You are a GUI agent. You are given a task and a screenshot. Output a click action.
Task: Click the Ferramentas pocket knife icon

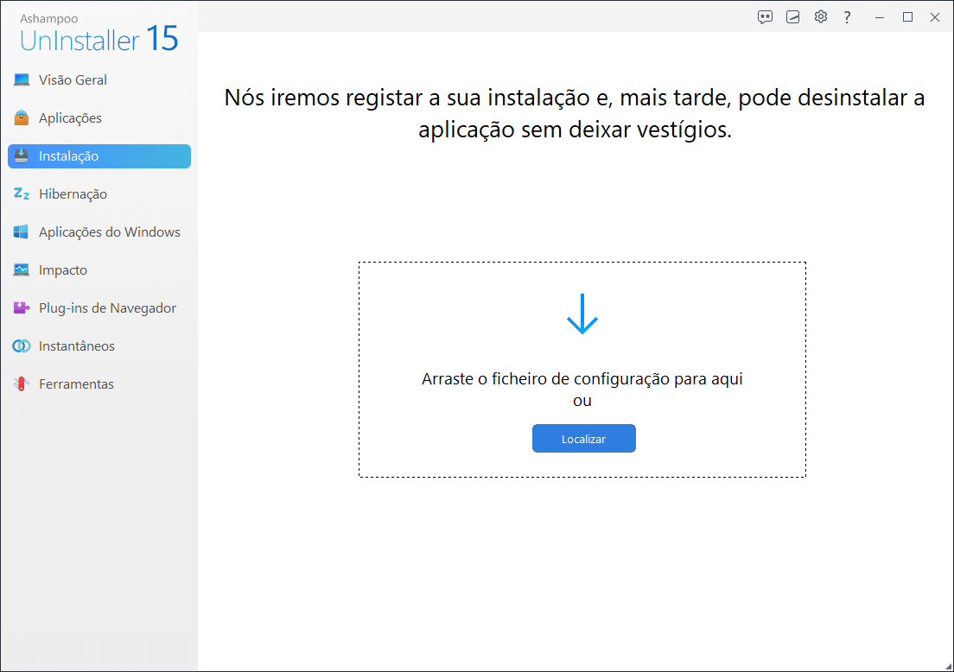22,384
